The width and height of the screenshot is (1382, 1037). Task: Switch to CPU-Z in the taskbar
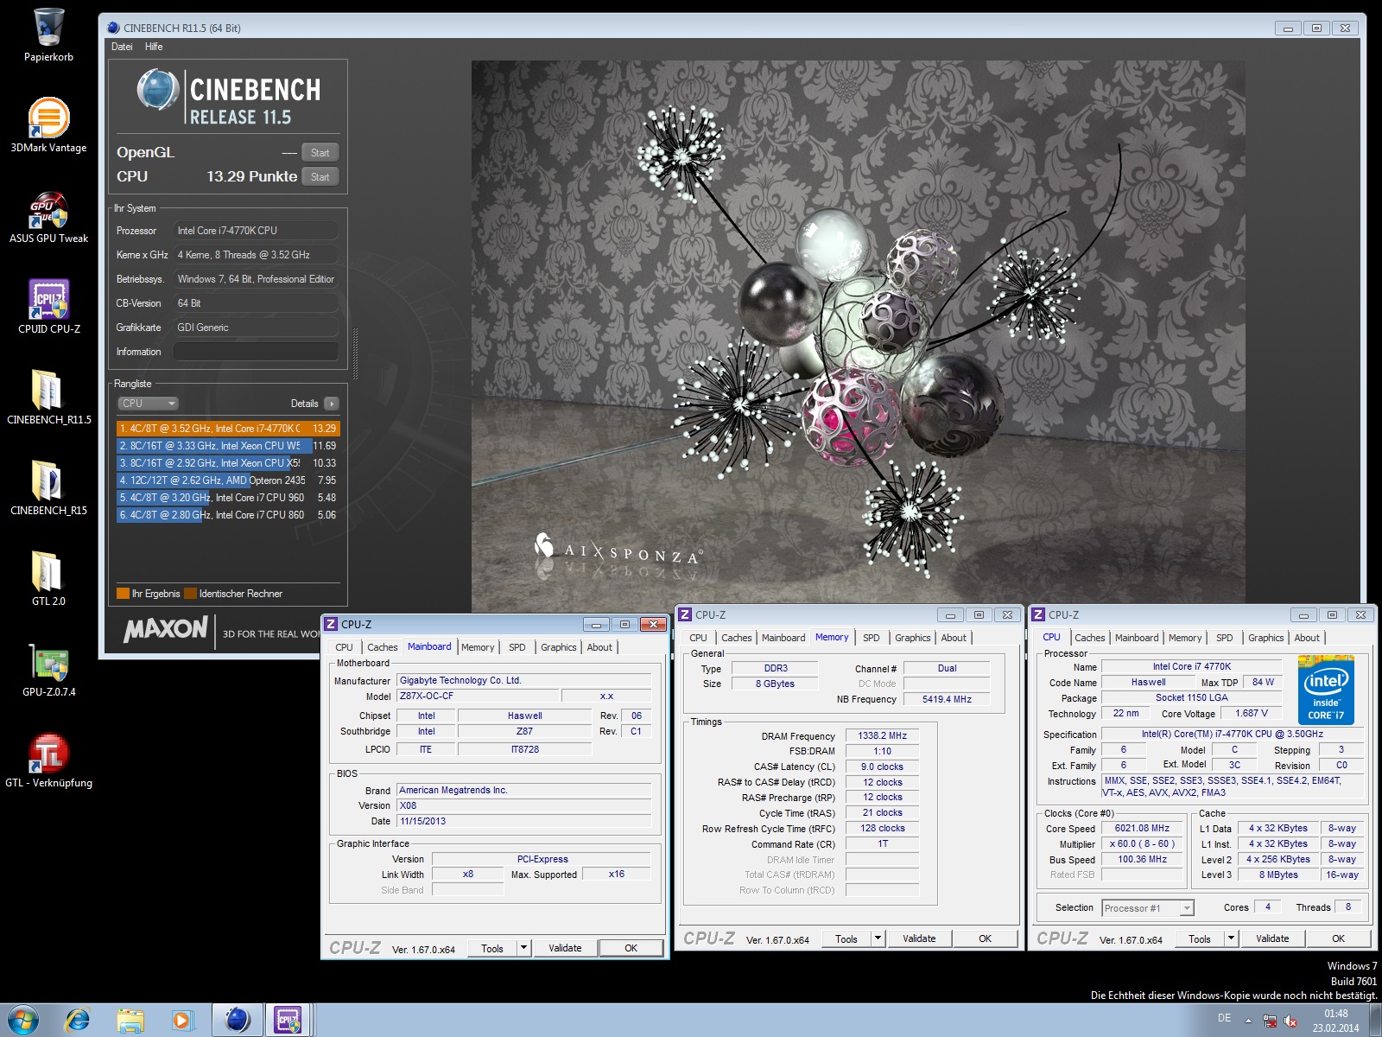[x=288, y=1021]
